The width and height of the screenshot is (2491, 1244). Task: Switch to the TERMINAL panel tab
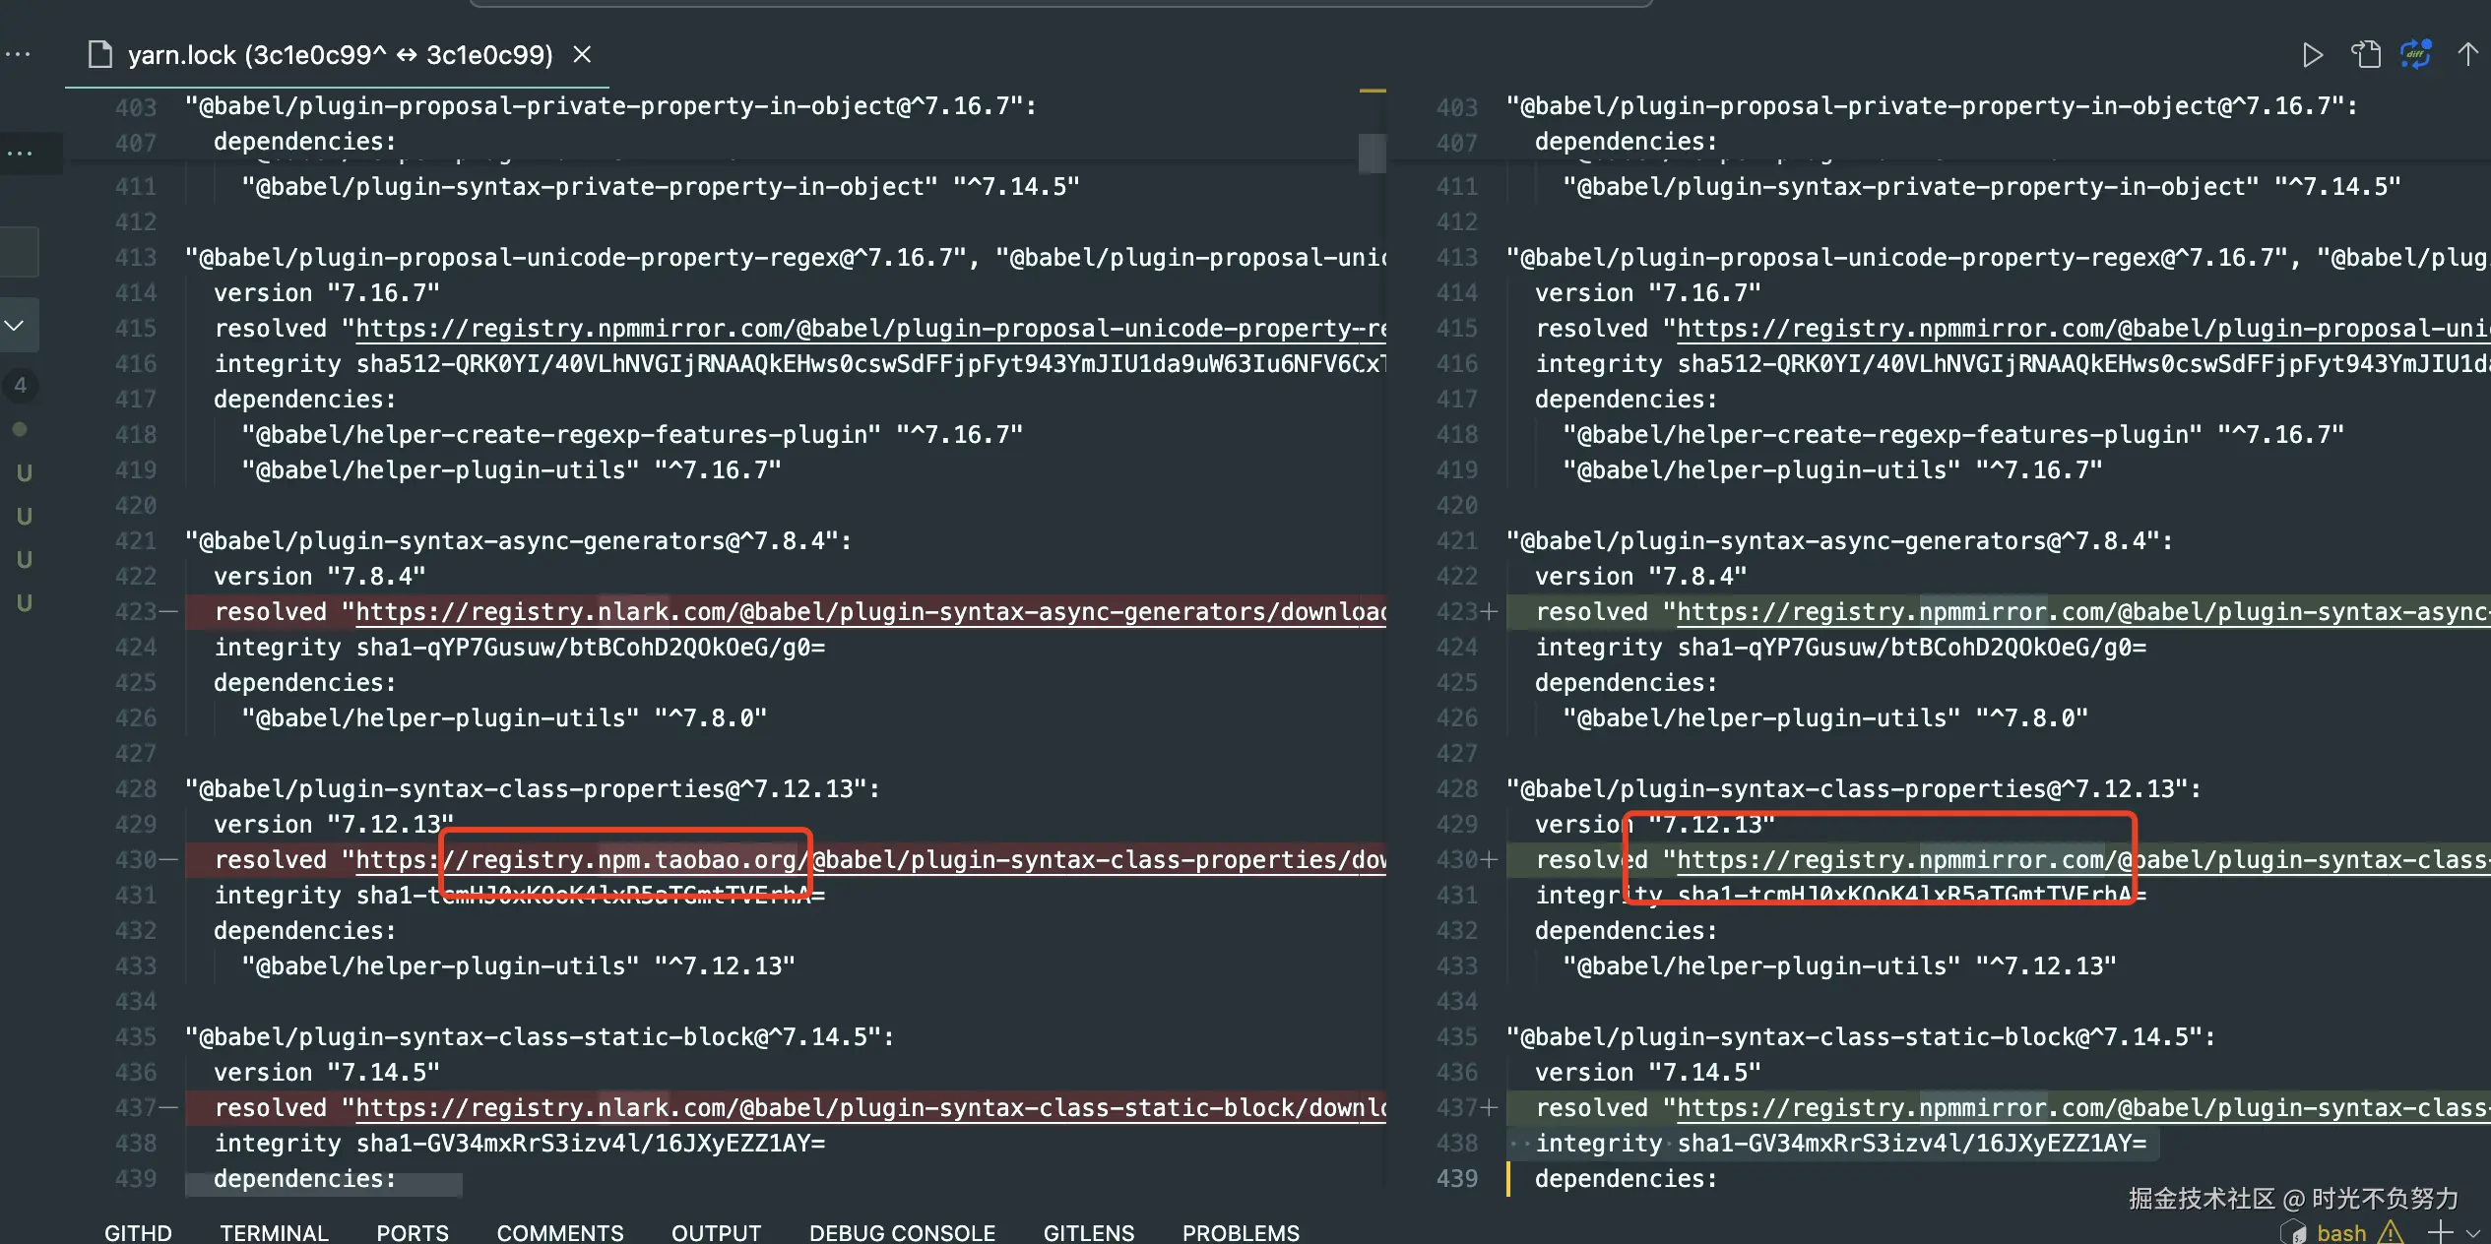pyautogui.click(x=274, y=1232)
